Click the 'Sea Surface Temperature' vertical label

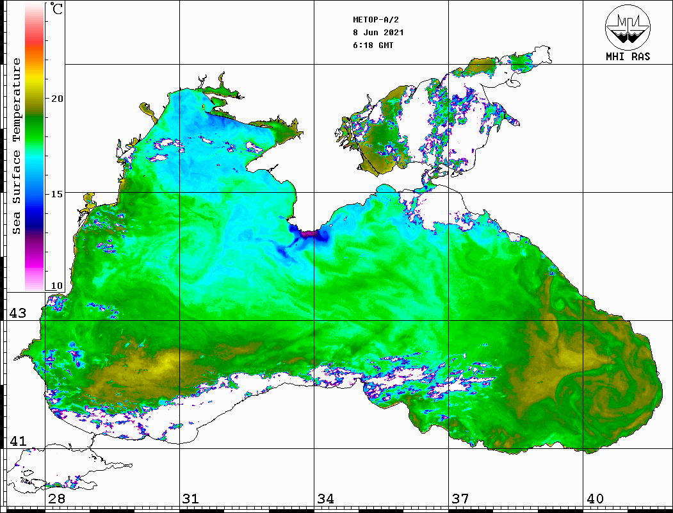click(17, 147)
